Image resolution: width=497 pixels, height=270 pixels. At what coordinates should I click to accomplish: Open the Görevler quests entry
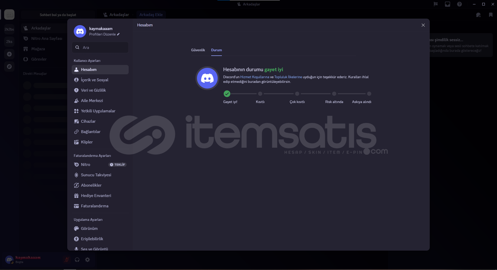click(x=44, y=59)
